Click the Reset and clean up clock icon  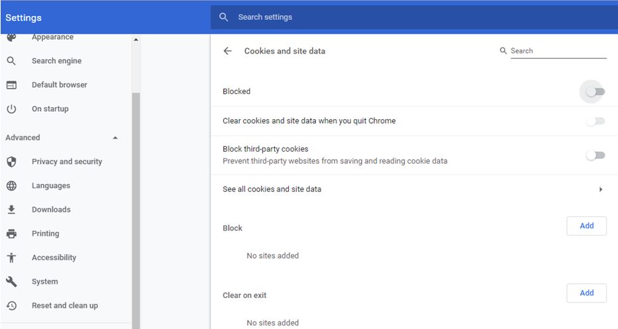click(x=11, y=305)
